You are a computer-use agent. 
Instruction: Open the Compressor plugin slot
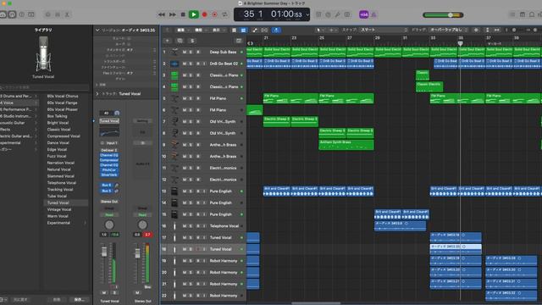tap(109, 160)
